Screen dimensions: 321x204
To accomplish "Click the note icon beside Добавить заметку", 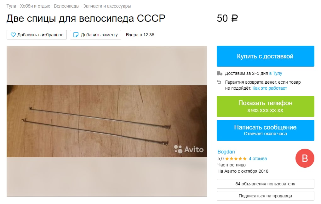I will pos(76,35).
